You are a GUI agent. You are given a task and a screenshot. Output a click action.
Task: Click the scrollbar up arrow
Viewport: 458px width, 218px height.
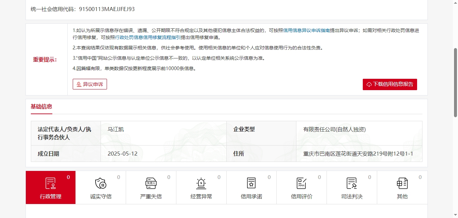[x=455, y=3]
